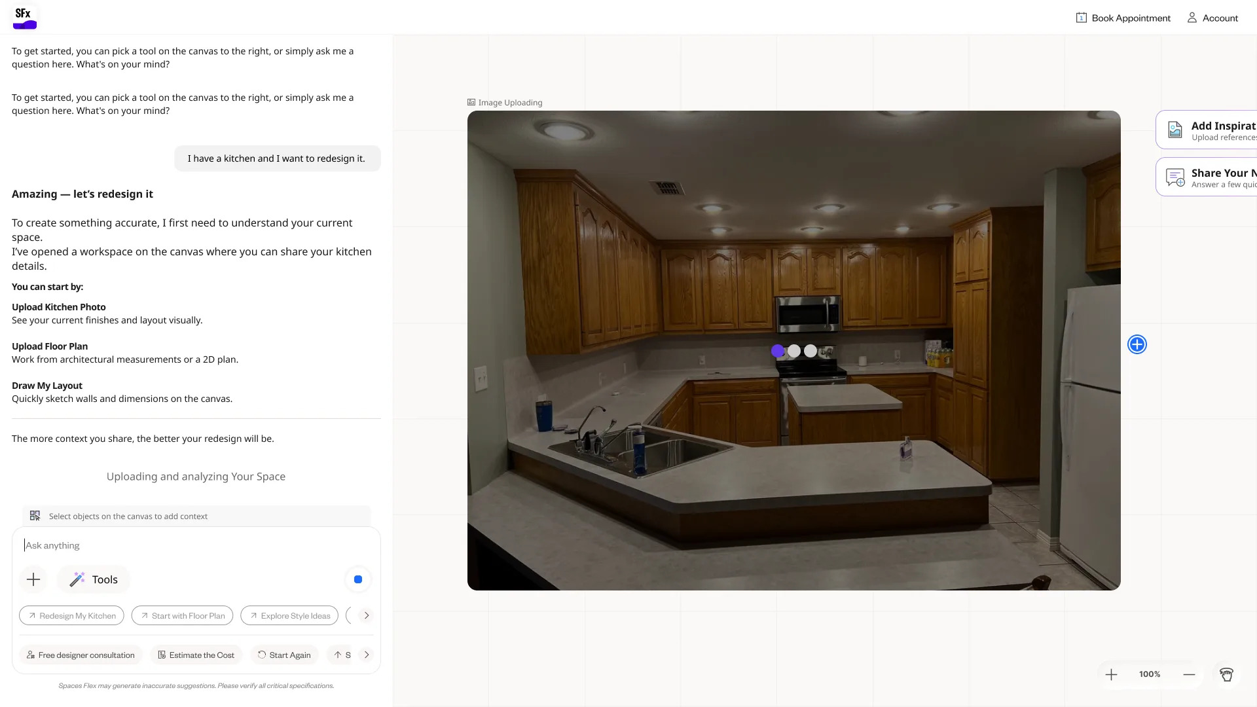Click the Book Appointment calendar icon
Viewport: 1257px width, 707px height.
point(1081,18)
